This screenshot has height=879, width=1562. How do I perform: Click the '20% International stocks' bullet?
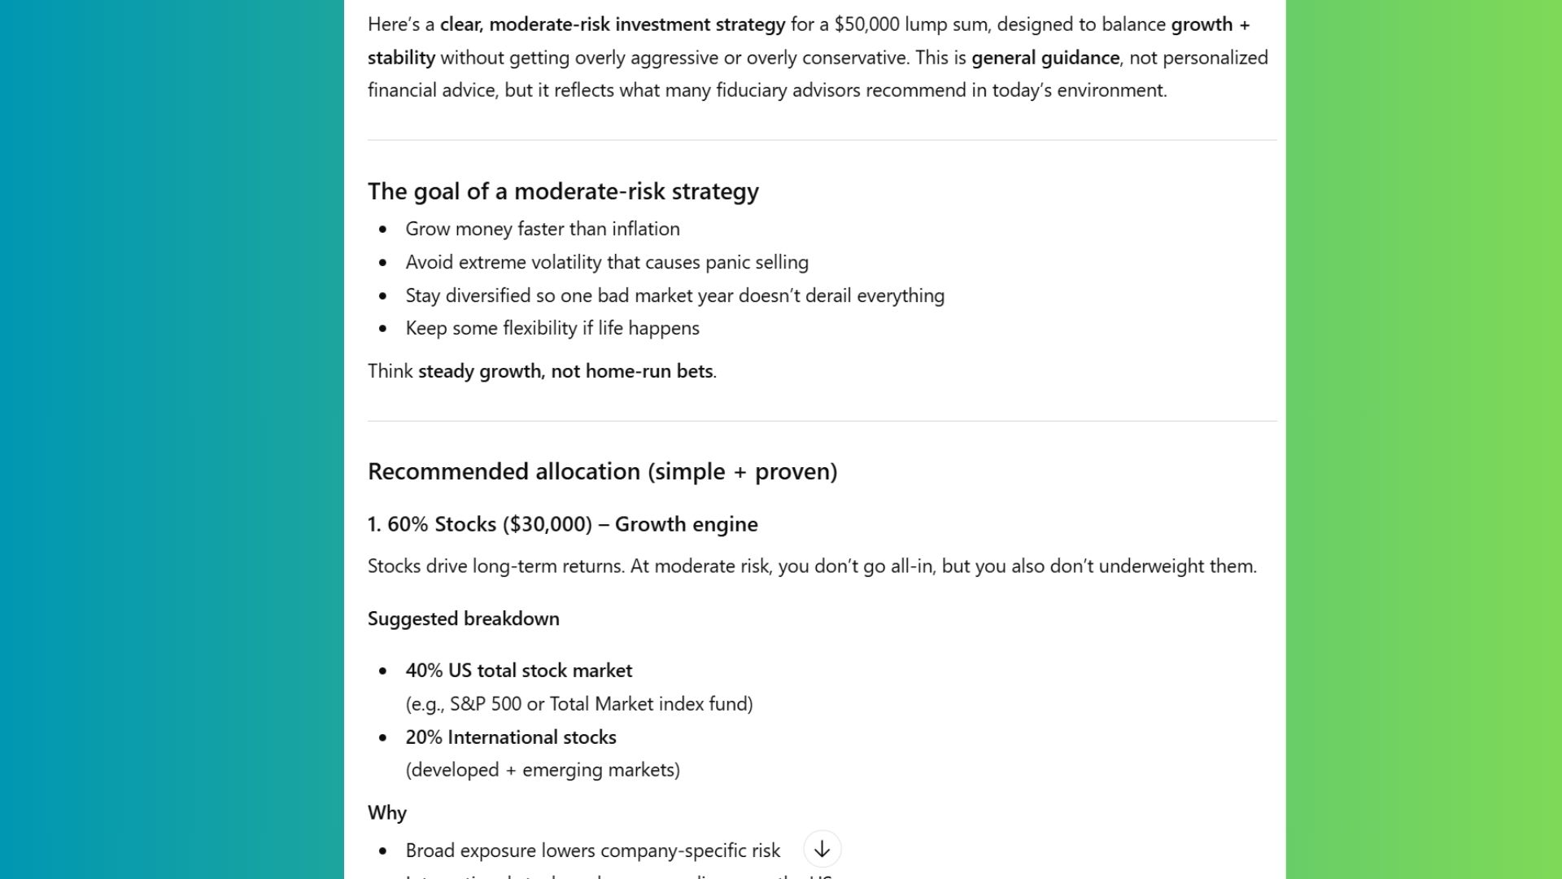[x=510, y=737]
